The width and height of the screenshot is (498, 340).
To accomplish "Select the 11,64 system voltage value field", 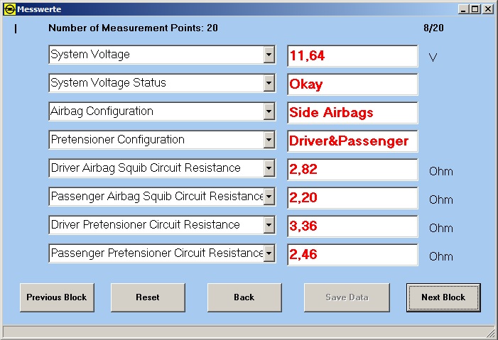I will 352,56.
